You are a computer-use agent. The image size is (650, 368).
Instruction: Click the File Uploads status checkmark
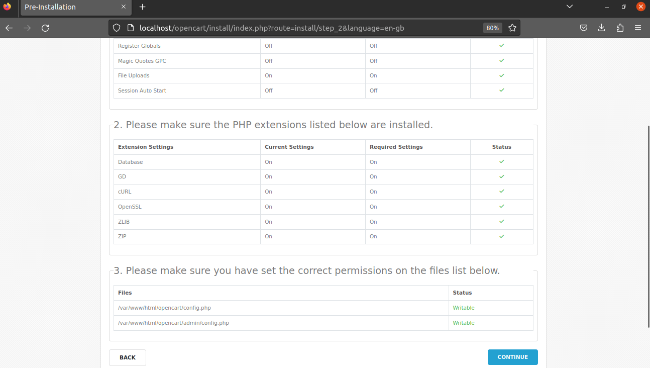[501, 75]
